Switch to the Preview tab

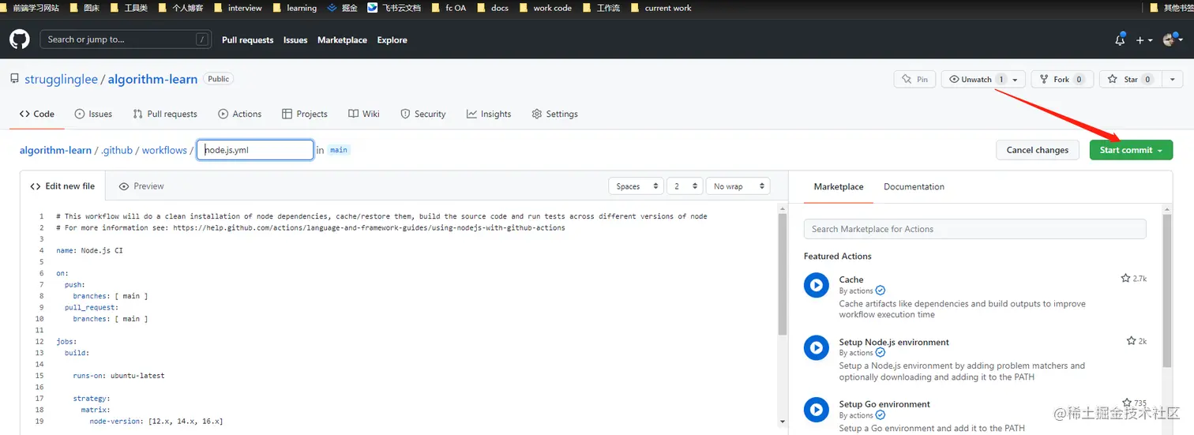(141, 186)
